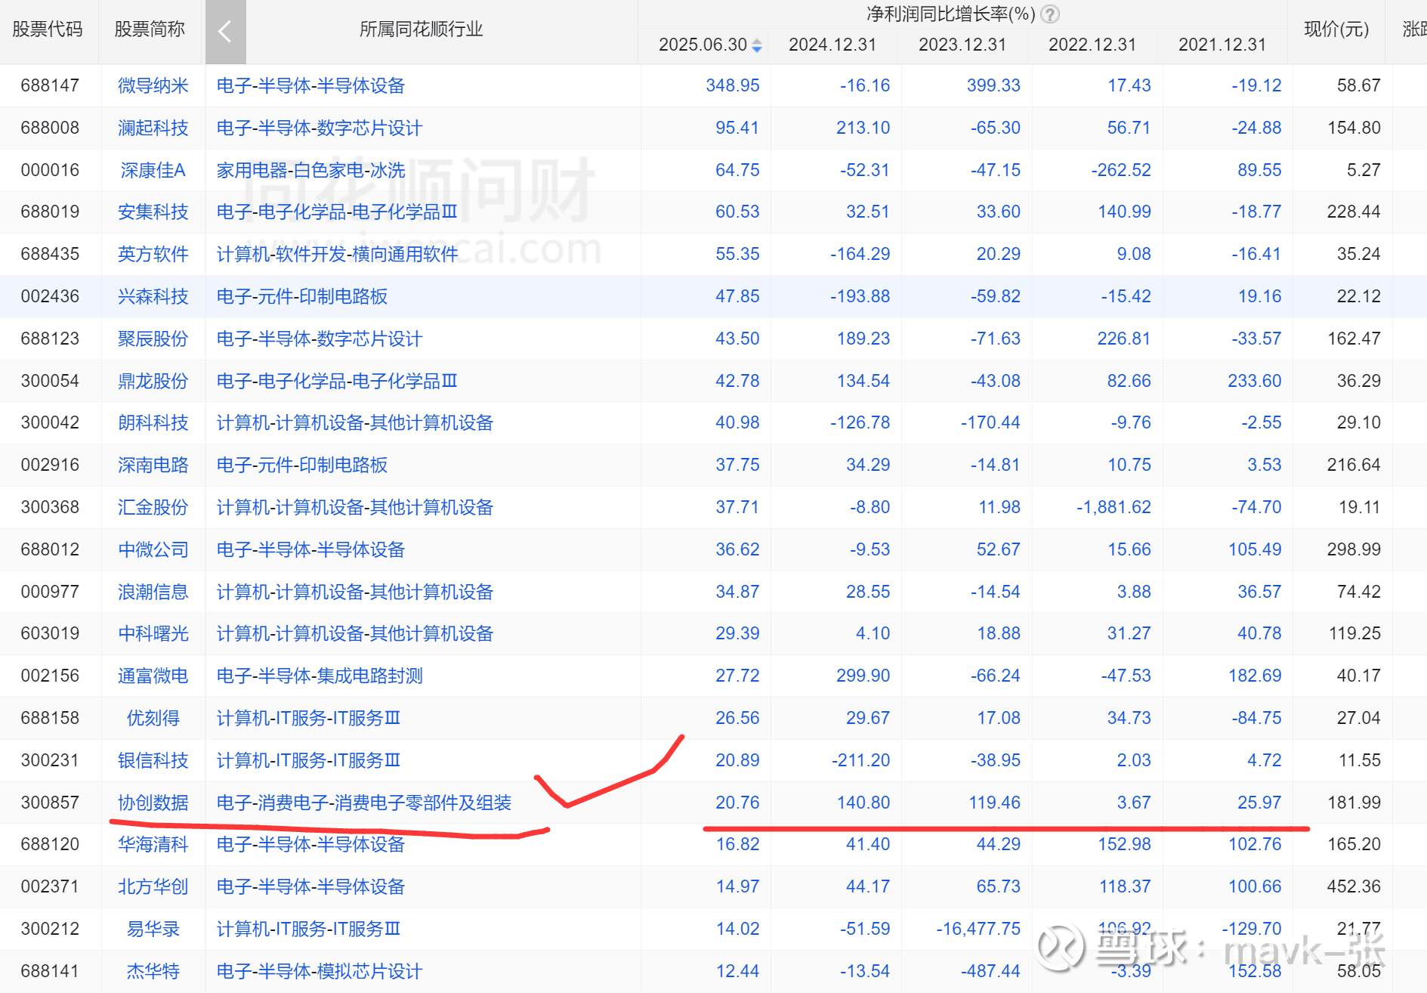Open stock 聚辰股份
Image resolution: width=1427 pixels, height=993 pixels.
tap(153, 339)
